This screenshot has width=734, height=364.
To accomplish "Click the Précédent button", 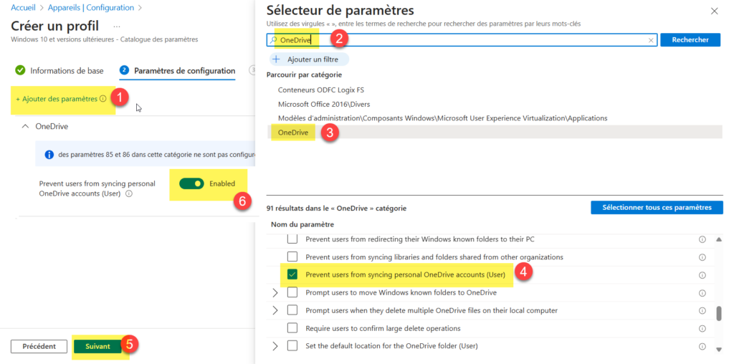I will tap(39, 347).
